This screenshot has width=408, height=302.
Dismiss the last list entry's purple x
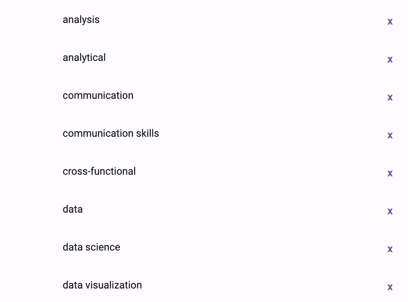point(390,287)
